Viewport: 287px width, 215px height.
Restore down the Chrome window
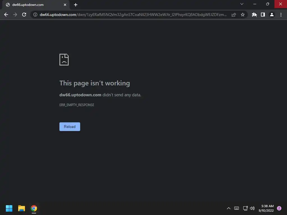coord(268,4)
